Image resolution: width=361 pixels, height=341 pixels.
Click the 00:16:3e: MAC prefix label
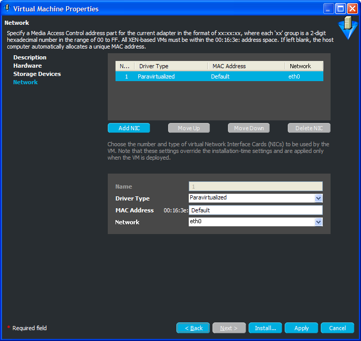(x=176, y=210)
